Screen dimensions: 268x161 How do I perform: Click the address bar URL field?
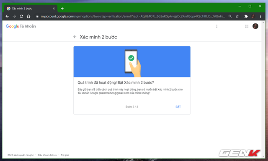[x=133, y=16]
